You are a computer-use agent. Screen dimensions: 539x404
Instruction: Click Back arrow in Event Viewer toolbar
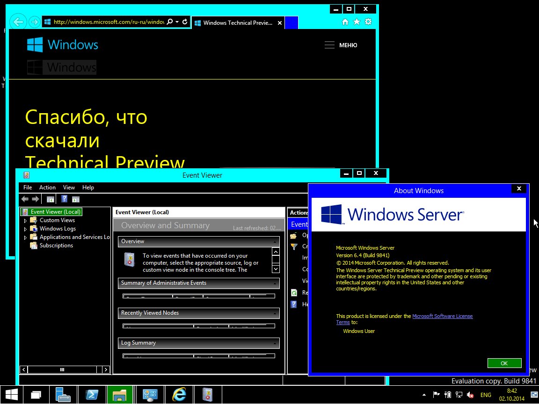tap(25, 199)
